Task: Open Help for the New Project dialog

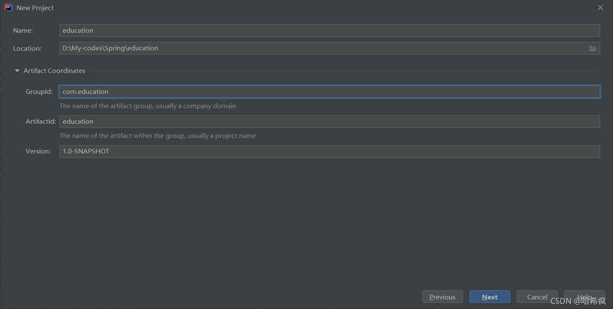Action: 584,297
